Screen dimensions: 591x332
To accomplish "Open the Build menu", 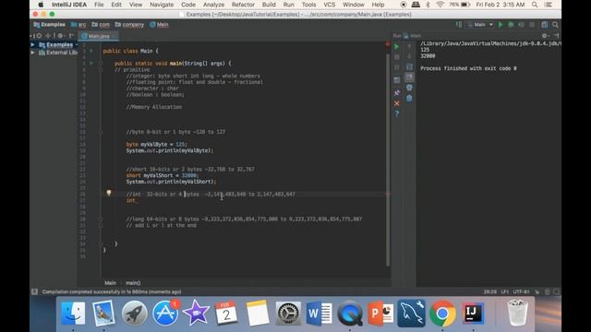I will (269, 5).
